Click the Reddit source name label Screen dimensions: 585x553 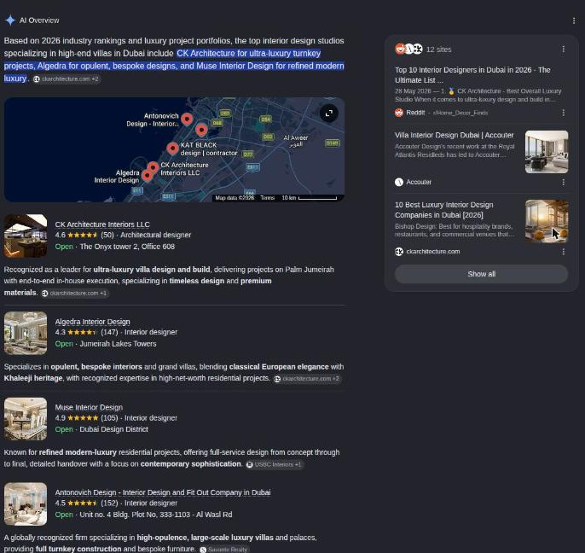pos(415,113)
